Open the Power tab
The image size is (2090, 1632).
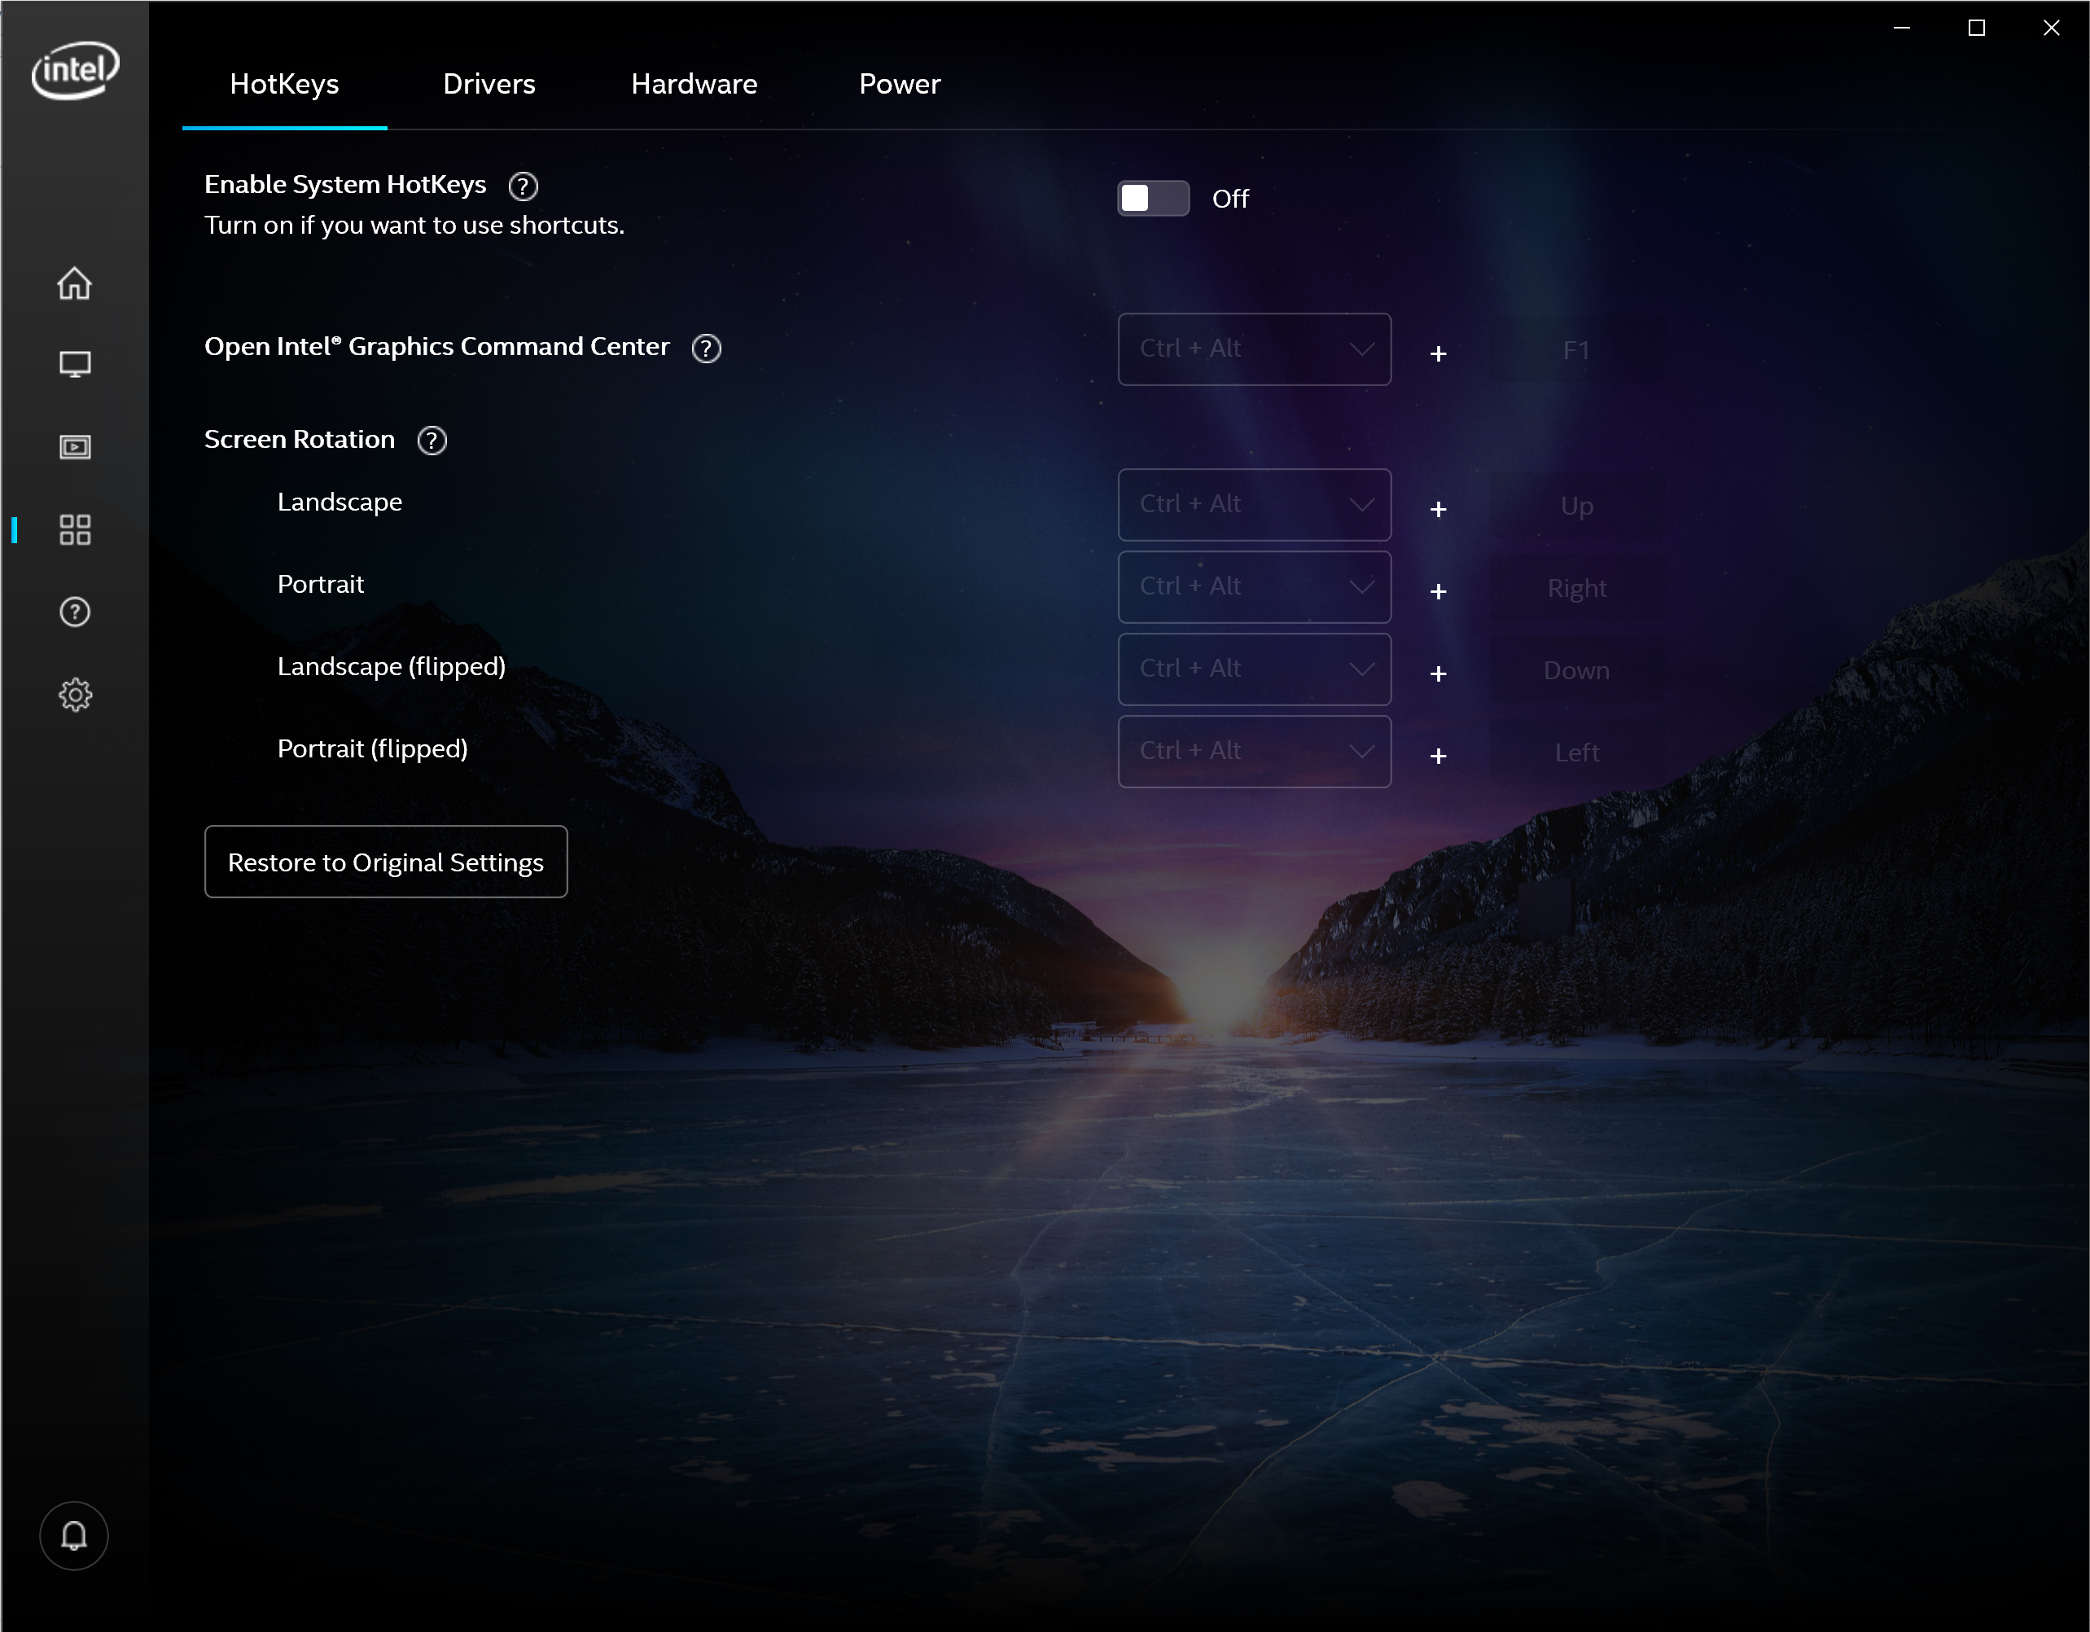[900, 84]
